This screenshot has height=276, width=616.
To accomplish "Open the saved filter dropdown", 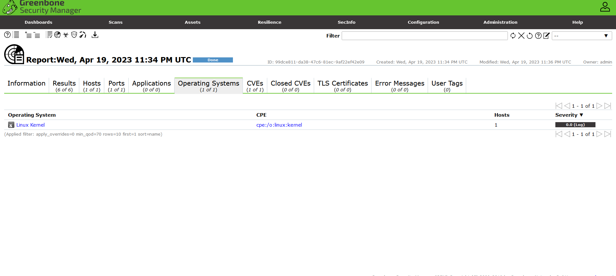I will click(582, 36).
